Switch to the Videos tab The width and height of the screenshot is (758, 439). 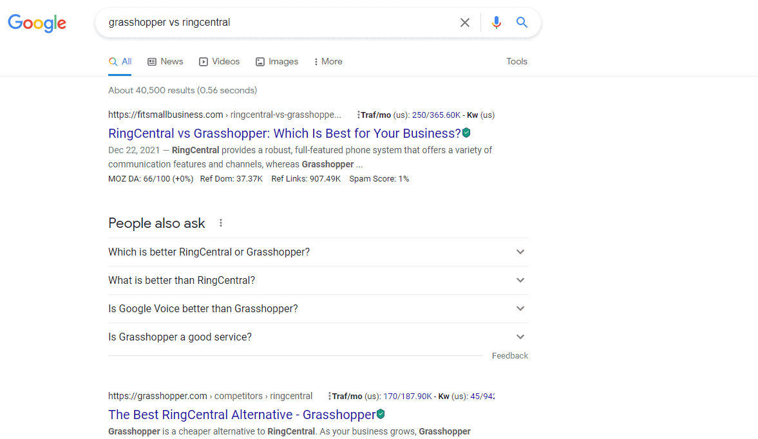click(x=220, y=62)
